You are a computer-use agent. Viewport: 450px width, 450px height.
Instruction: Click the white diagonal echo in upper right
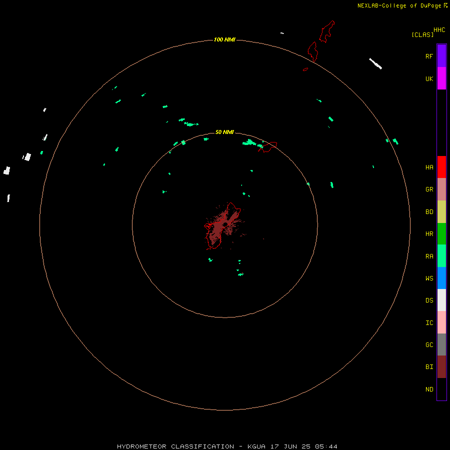(375, 63)
